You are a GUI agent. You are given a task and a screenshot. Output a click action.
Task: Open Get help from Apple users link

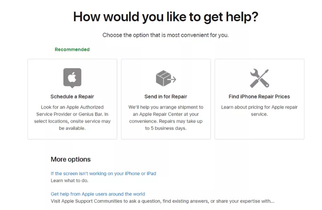(x=98, y=194)
